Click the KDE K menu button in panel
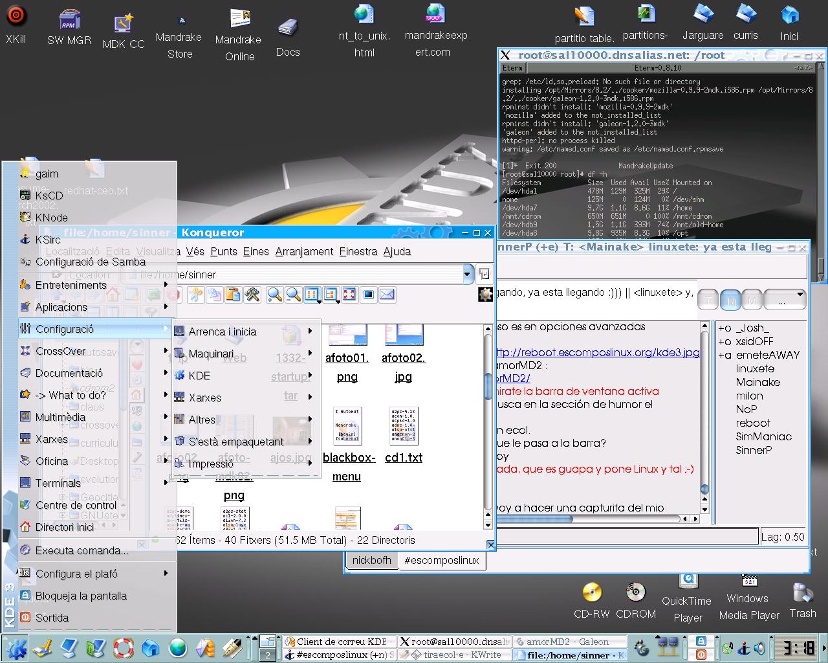 [x=14, y=648]
